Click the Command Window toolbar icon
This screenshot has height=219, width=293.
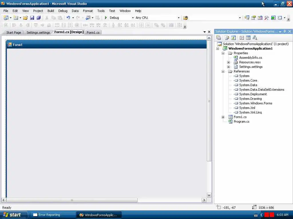pyautogui.click(x=280, y=18)
